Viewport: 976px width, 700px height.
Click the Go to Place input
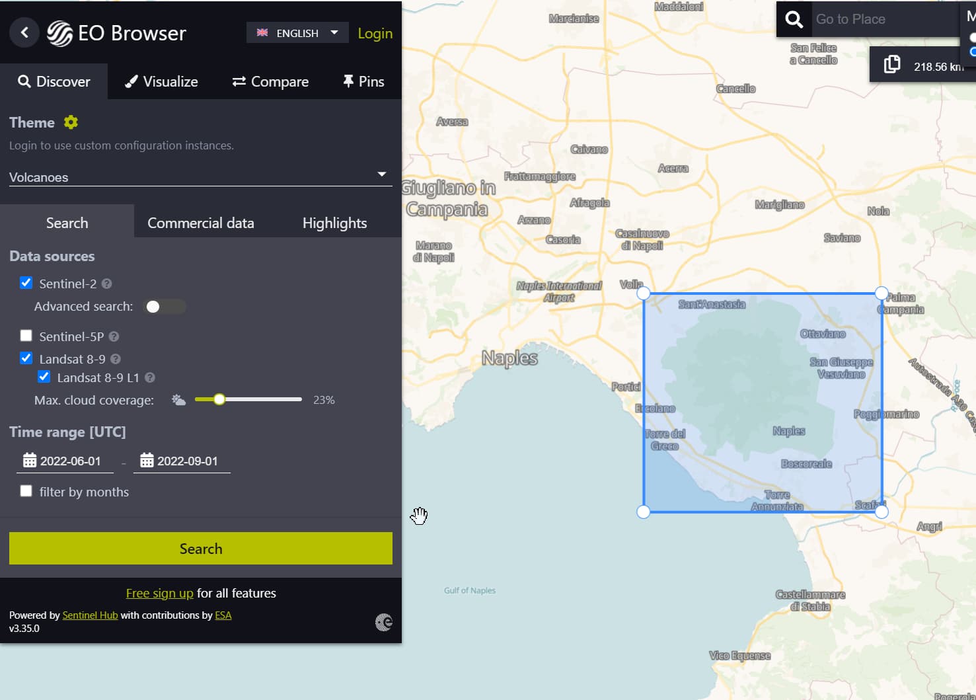(885, 19)
